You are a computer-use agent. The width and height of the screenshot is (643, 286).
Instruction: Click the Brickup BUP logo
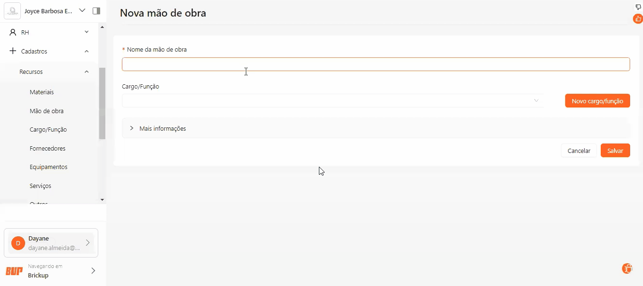pyautogui.click(x=14, y=271)
